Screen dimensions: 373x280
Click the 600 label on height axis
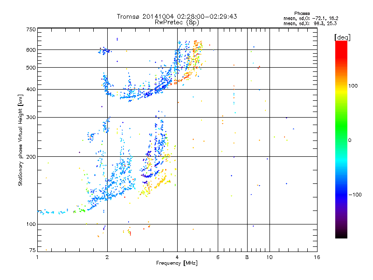point(31,50)
